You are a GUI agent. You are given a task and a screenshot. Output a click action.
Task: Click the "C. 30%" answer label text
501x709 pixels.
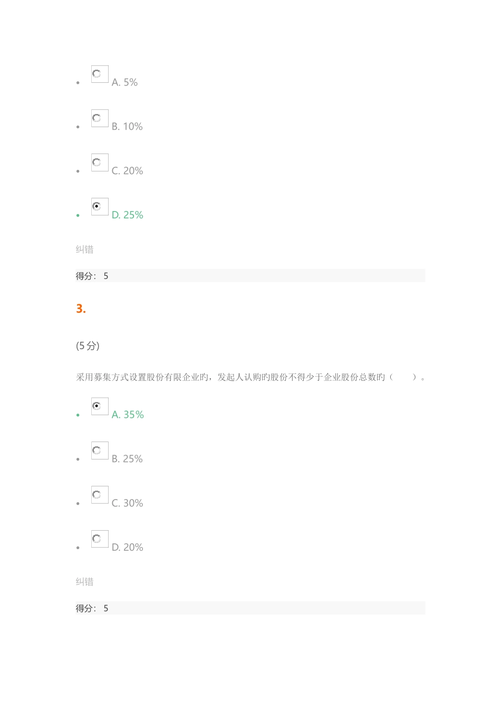click(x=128, y=503)
